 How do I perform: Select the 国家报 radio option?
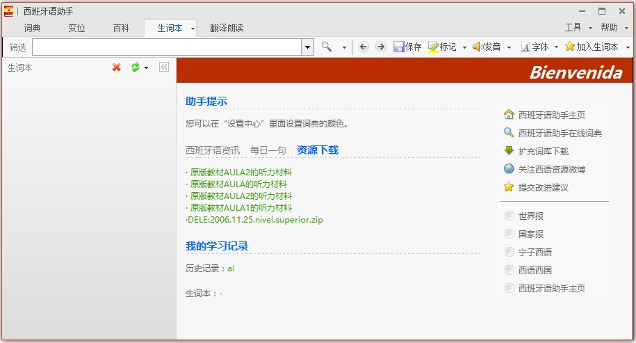point(509,234)
